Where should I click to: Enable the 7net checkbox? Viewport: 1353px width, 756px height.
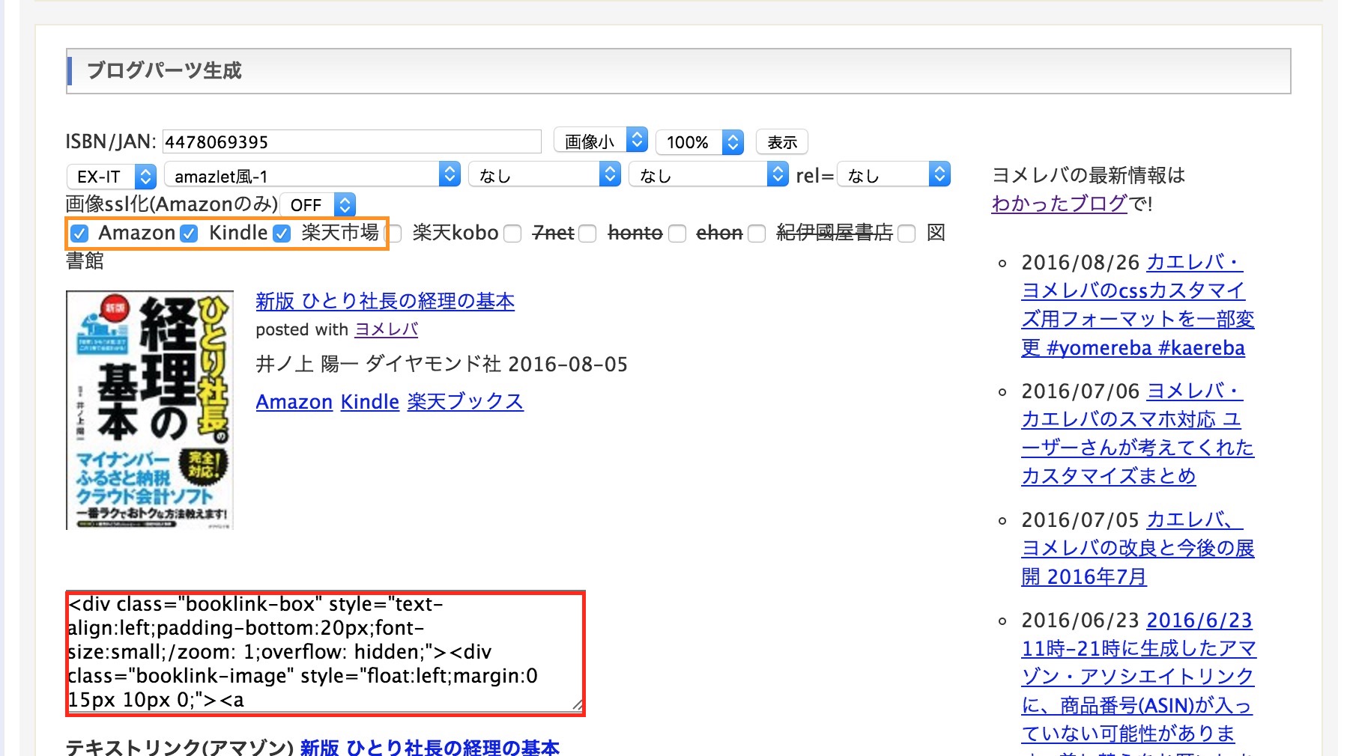(x=512, y=234)
